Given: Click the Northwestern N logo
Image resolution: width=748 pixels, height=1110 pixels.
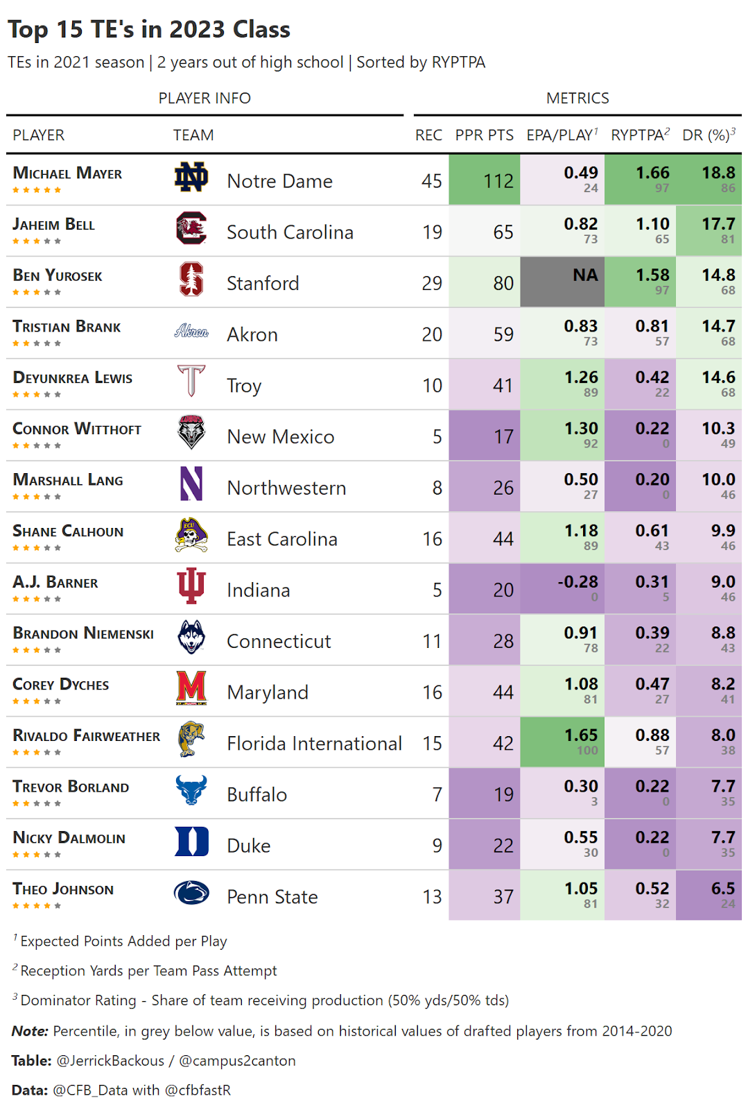Looking at the screenshot, I should (x=191, y=484).
